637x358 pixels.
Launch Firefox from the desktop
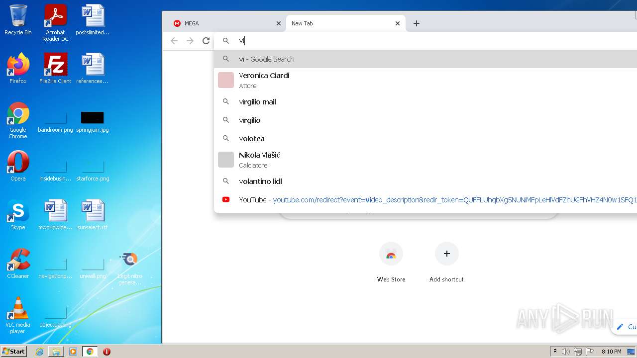pos(18,69)
